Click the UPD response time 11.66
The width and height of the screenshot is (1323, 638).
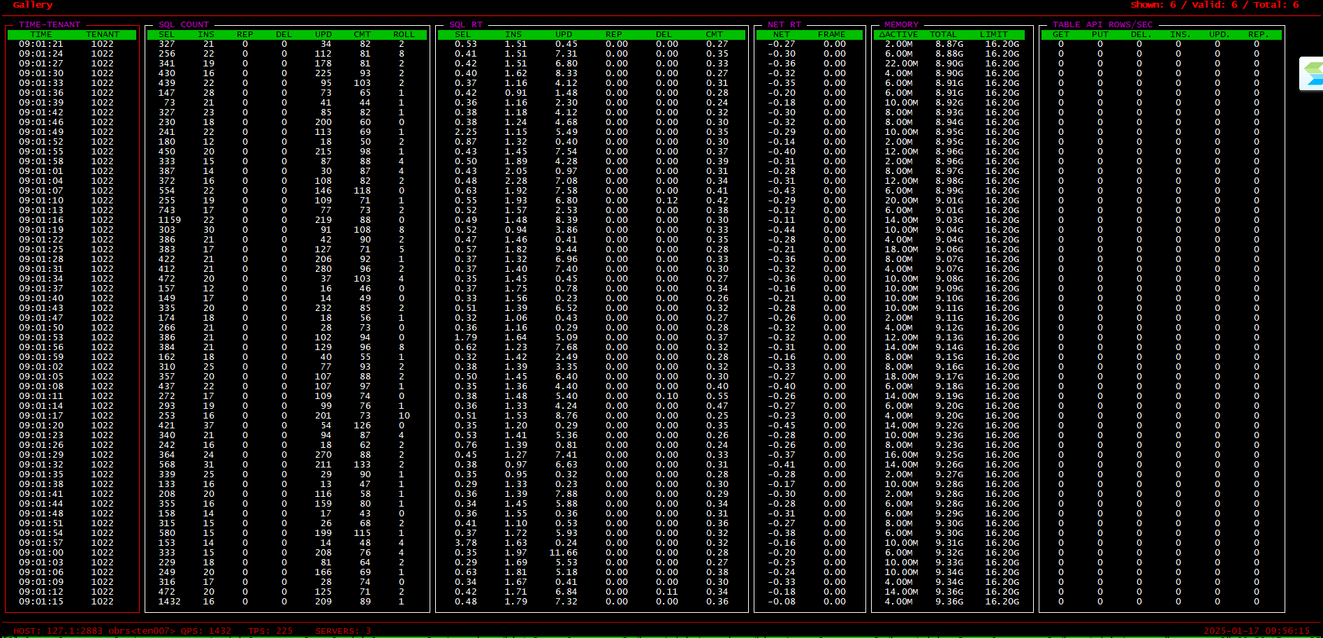click(564, 553)
